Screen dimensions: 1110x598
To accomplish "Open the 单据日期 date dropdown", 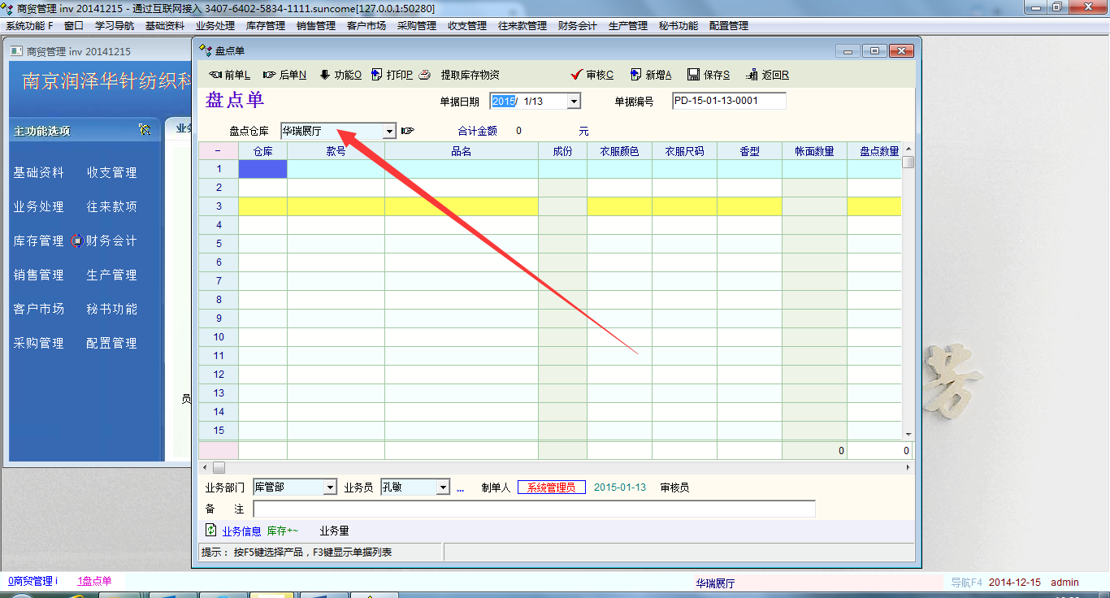I will [574, 102].
